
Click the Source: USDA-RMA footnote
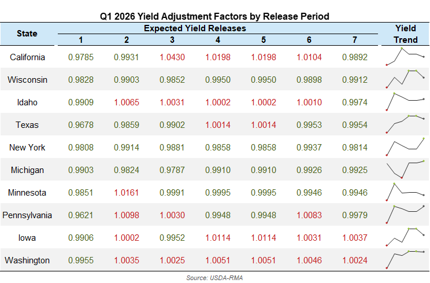214,278
